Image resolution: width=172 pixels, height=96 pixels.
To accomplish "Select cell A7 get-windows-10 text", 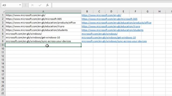I will [x=33, y=37].
